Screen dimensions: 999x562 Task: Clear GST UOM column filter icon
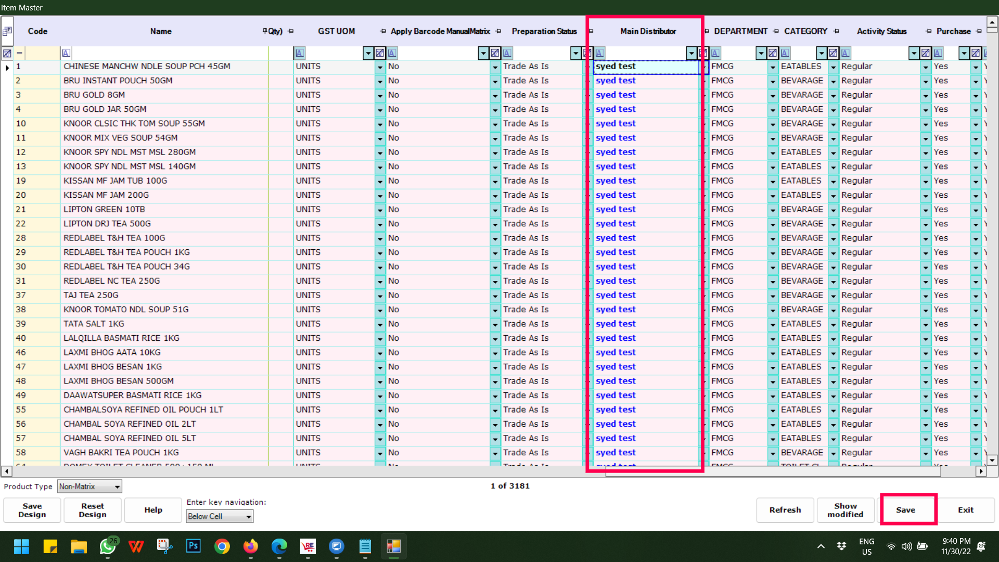380,53
